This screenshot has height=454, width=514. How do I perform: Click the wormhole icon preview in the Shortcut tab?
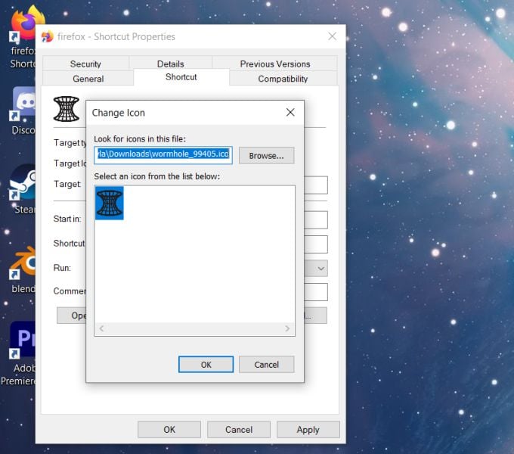click(x=67, y=109)
